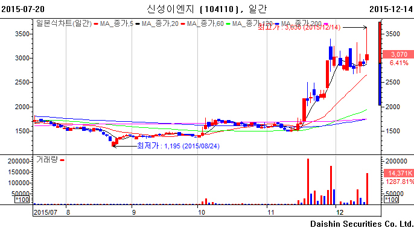414x231 pixels.
Task: Click the magenta MA legend marker
Action: pyautogui.click(x=326, y=24)
